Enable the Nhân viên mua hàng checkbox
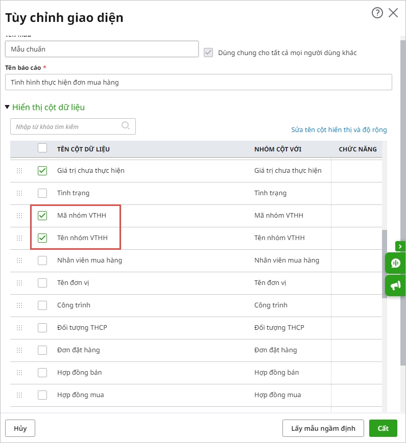 pyautogui.click(x=42, y=260)
